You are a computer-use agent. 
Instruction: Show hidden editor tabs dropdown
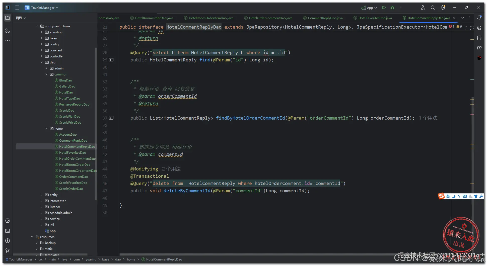(463, 18)
